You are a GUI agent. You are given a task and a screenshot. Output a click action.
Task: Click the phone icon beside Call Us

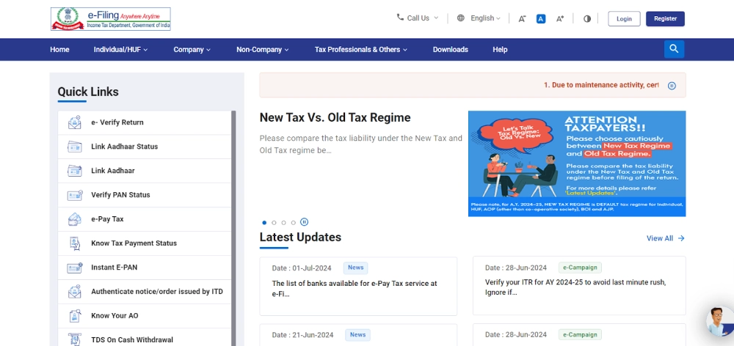click(400, 18)
